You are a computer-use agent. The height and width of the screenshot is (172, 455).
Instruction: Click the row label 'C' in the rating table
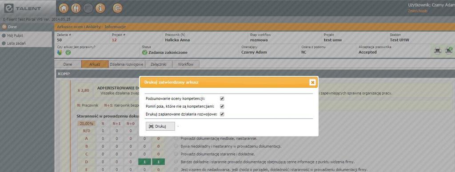tap(86, 154)
